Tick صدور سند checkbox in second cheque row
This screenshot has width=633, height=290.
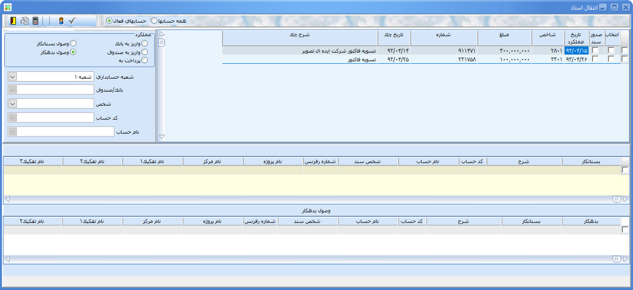click(595, 59)
